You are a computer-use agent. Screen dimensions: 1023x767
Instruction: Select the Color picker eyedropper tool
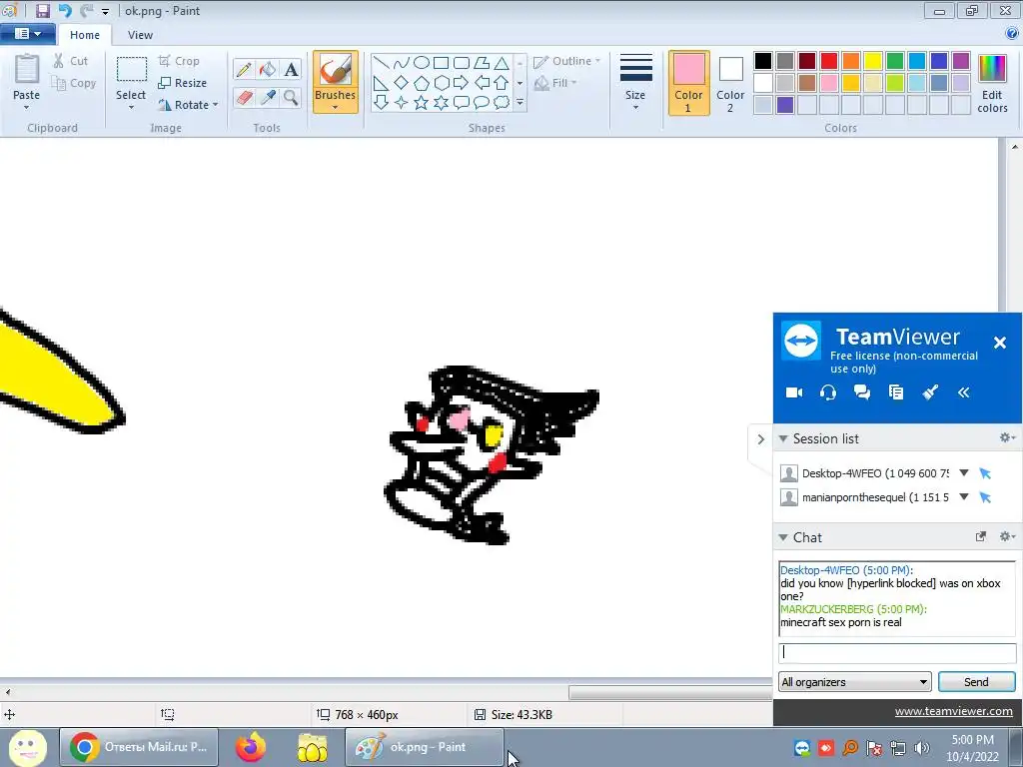coord(268,98)
